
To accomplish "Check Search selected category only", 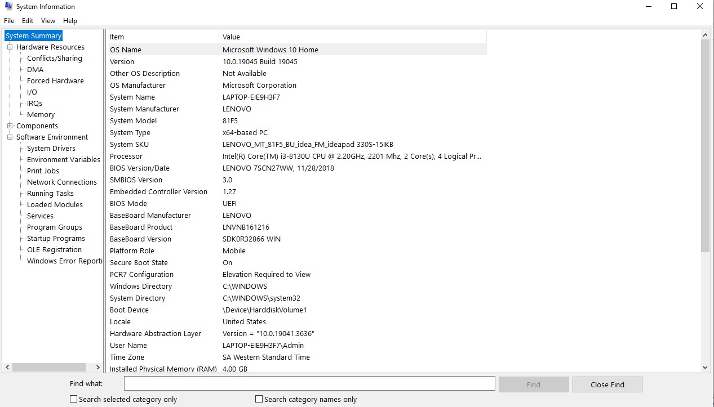I will click(x=73, y=399).
